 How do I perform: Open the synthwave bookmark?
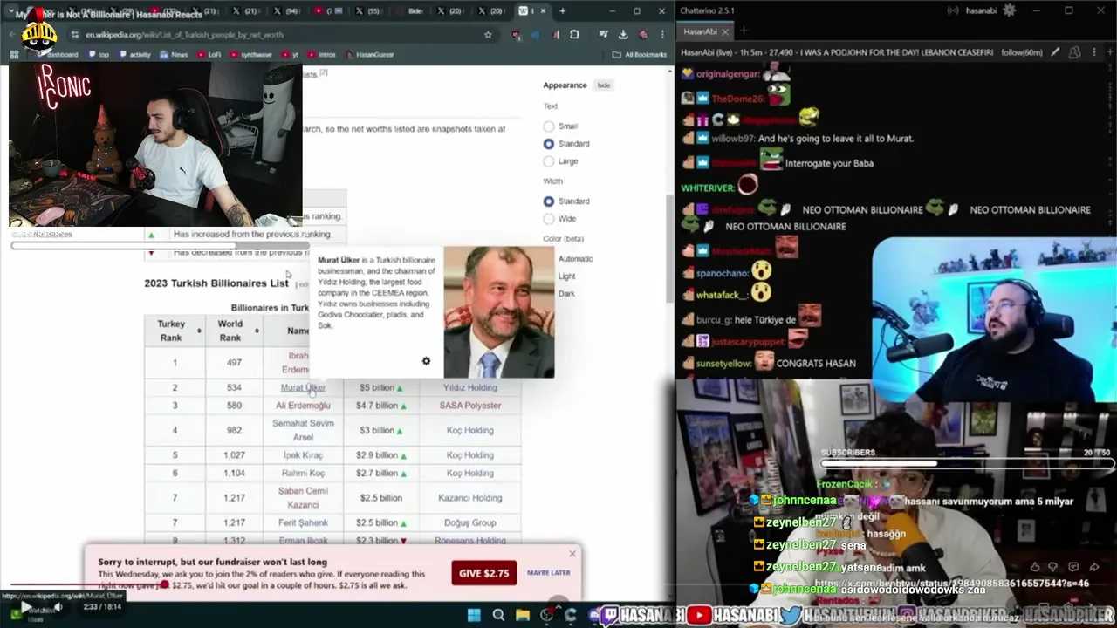point(250,54)
